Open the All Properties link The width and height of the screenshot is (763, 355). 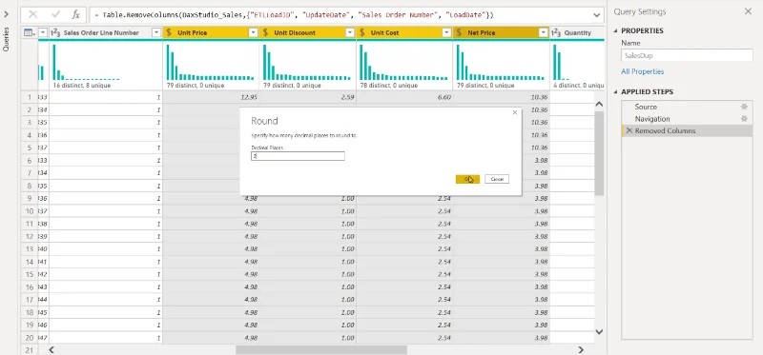point(642,71)
